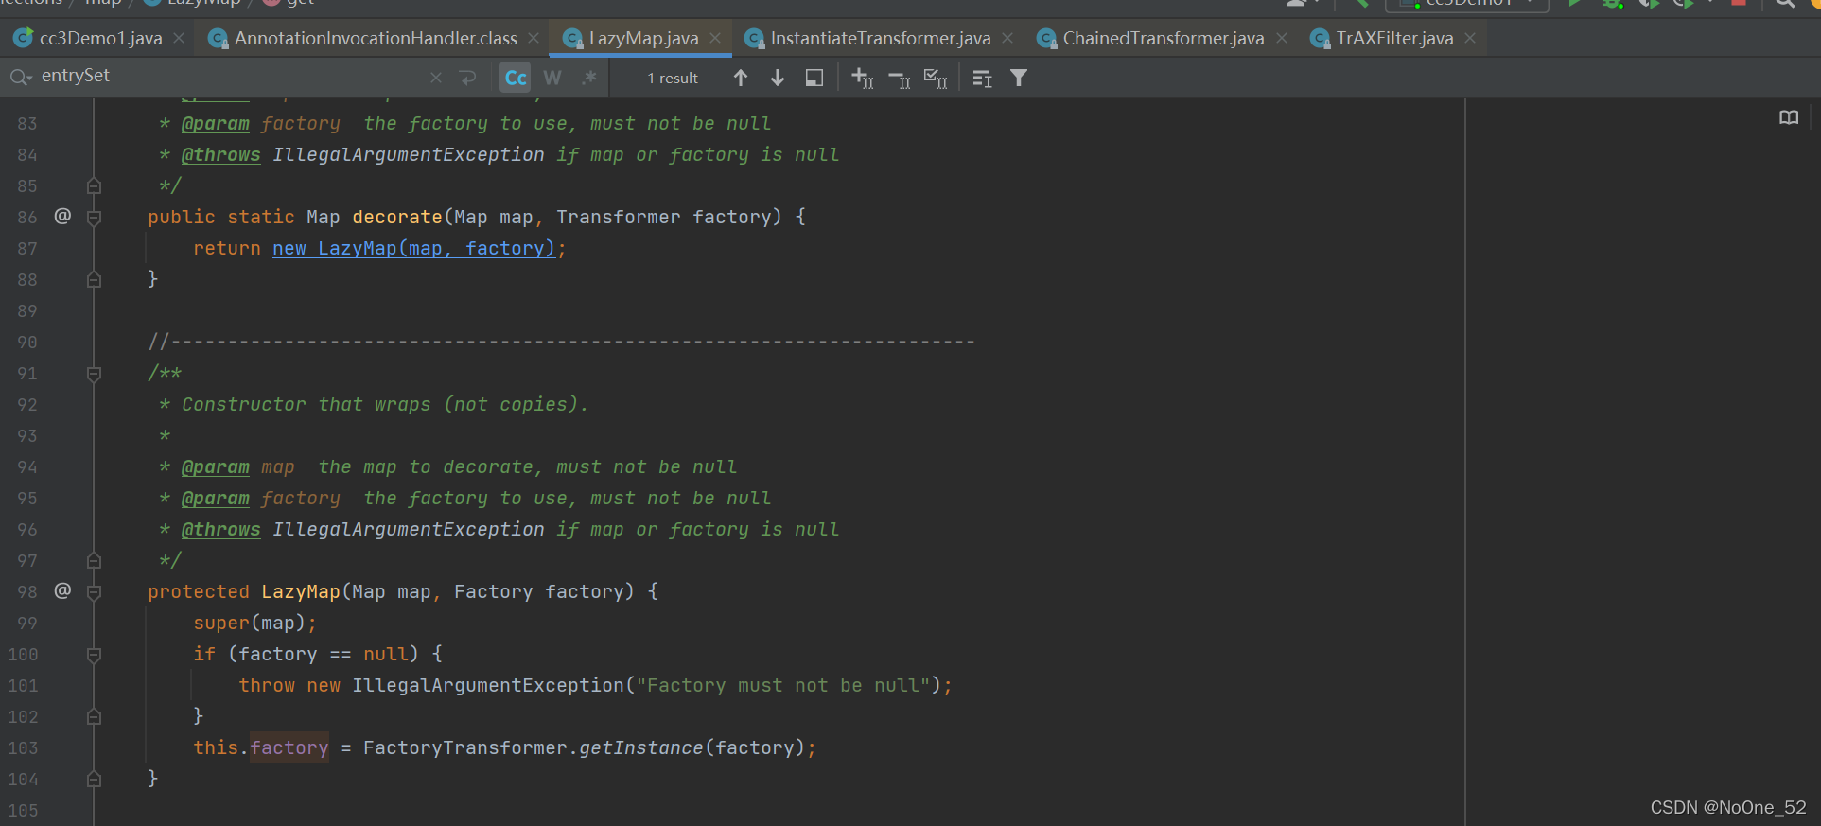Add selection for next occurrence icon
Screen dimensions: 1821x826
[x=862, y=78]
